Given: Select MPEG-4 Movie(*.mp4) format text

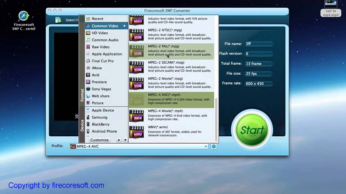Looking at the screenshot, I should (x=165, y=111).
